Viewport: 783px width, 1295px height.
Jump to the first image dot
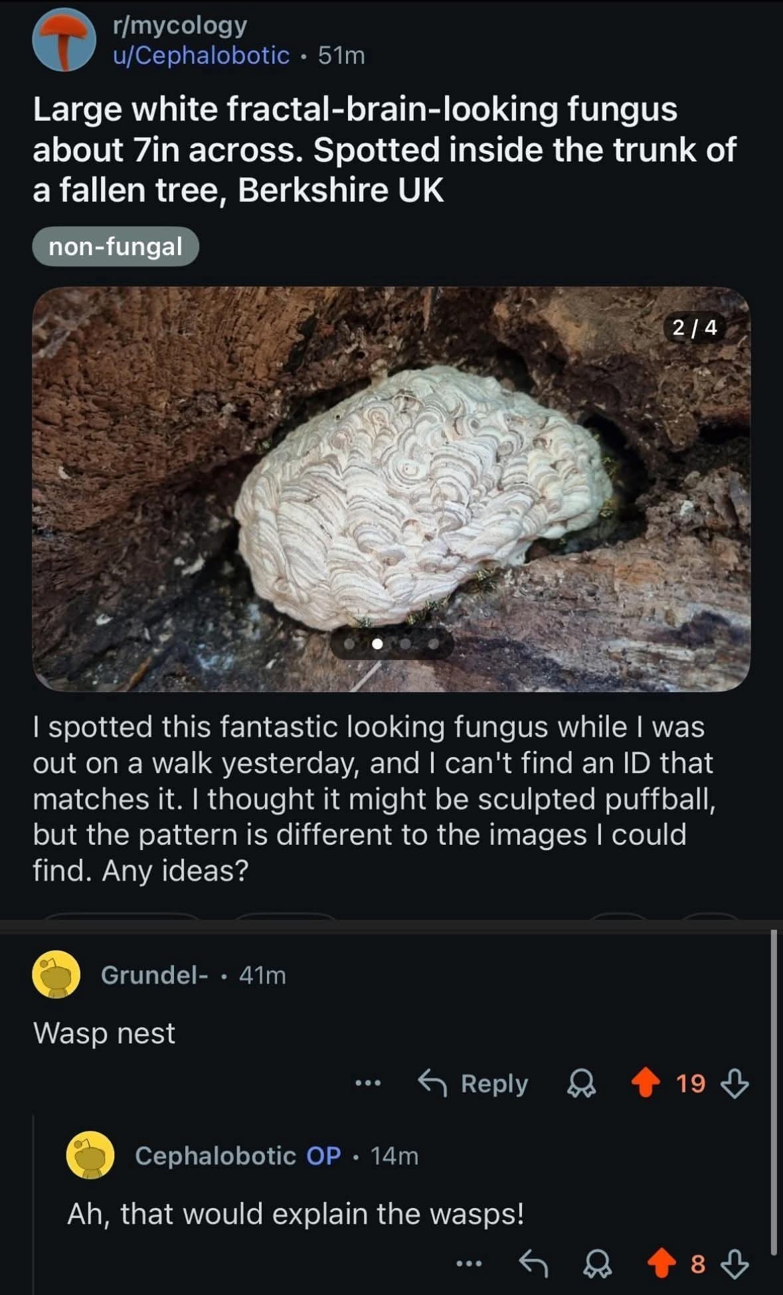click(x=349, y=644)
